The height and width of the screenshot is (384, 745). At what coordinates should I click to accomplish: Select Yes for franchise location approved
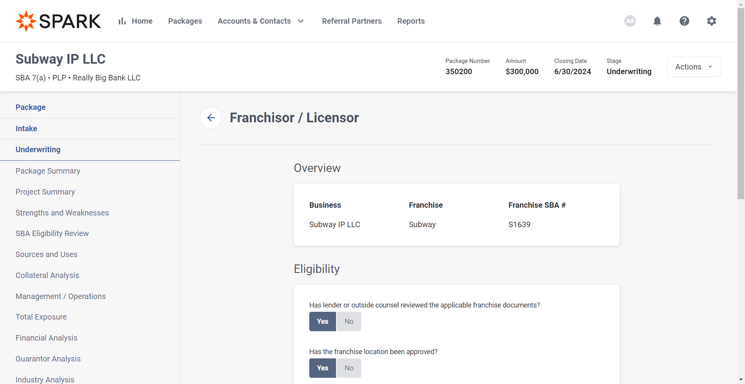(x=322, y=368)
